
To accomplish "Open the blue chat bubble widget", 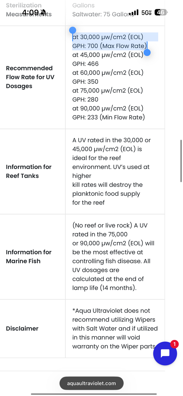I will coord(165,353).
